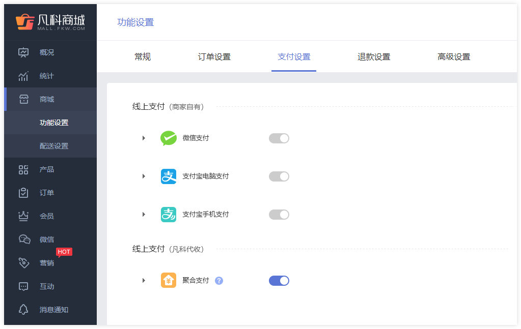Expand the 微信支付 row arrow
The image size is (521, 329).
(144, 138)
